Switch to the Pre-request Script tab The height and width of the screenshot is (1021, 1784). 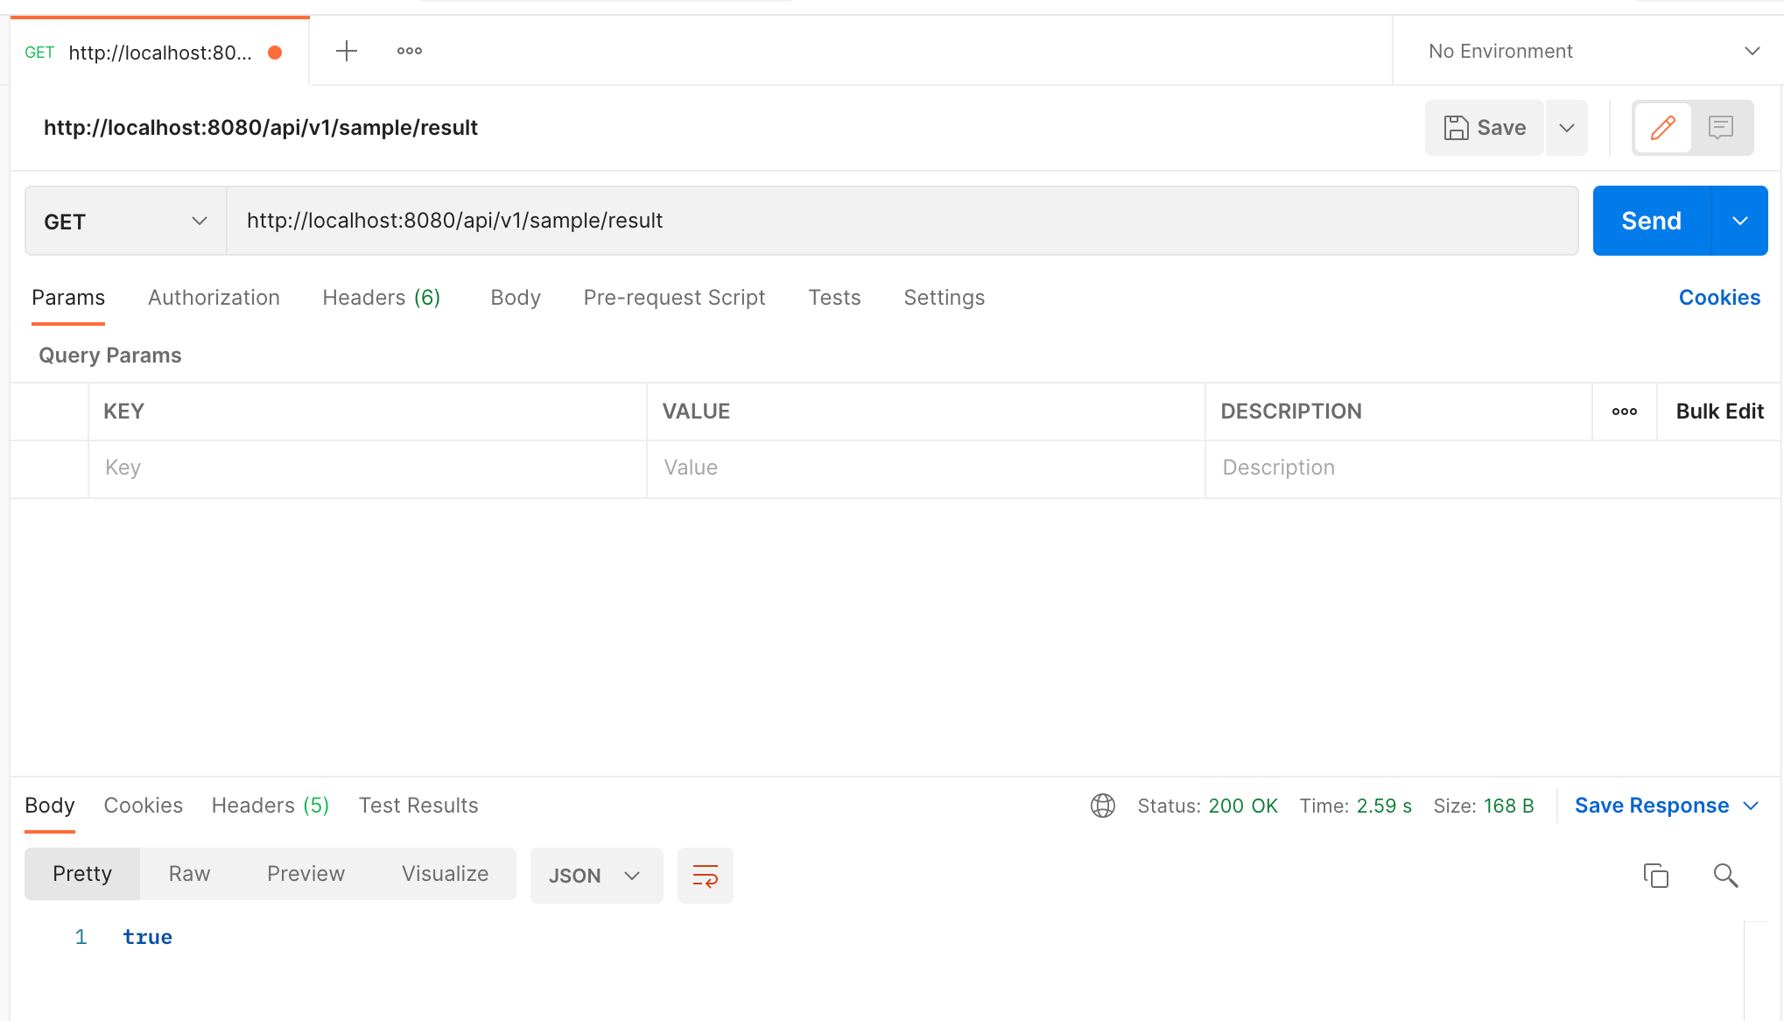point(674,298)
